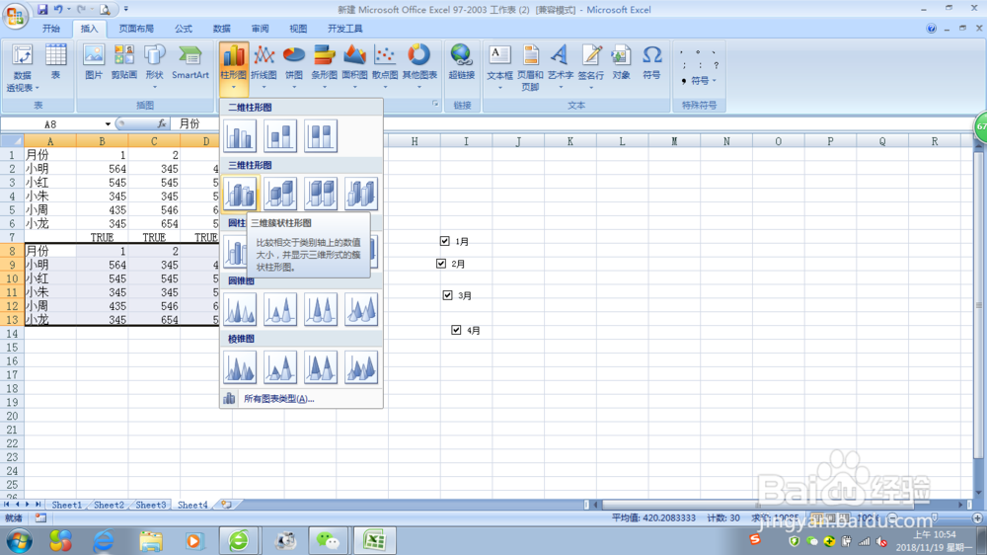This screenshot has width=987, height=555.
Task: Click the vertical scrollbar of the worksheet
Action: click(977, 305)
